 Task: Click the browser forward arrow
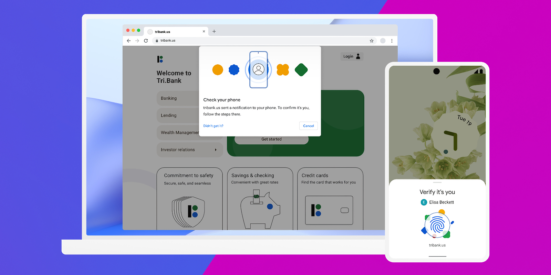(137, 41)
